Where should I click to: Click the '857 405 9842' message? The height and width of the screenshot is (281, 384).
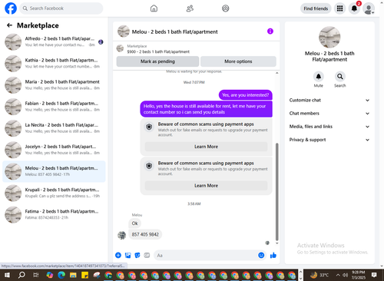pos(145,234)
